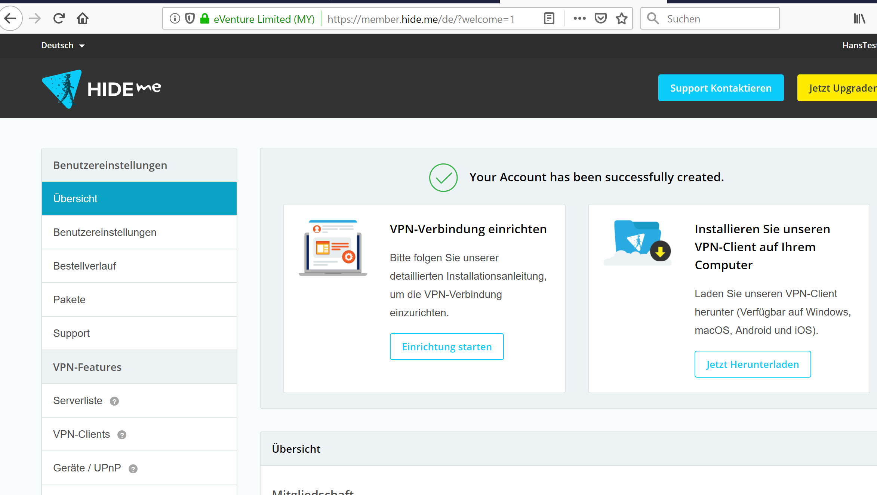Click the Serverliste help question mark

114,401
